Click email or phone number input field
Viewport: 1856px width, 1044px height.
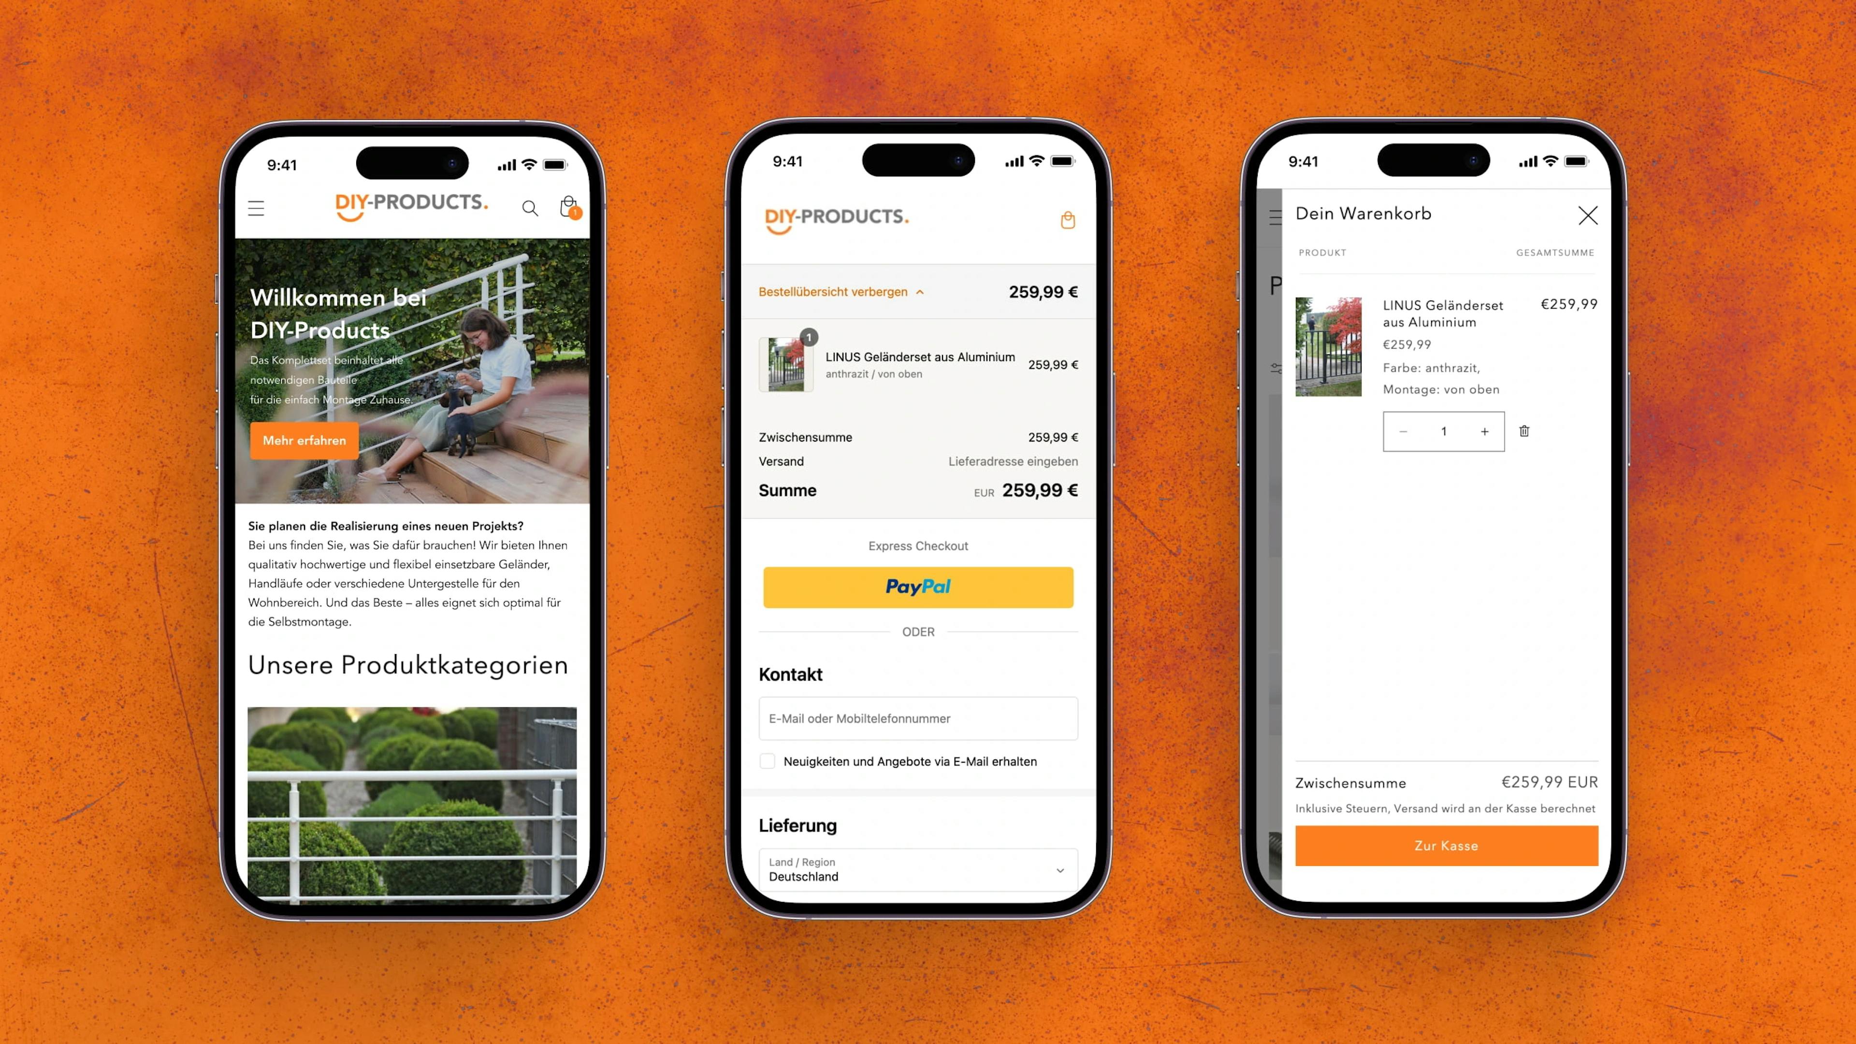(x=918, y=718)
